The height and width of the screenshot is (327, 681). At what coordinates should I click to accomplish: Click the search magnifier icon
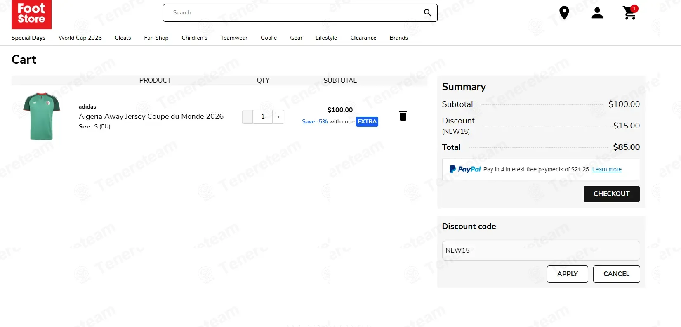point(427,13)
